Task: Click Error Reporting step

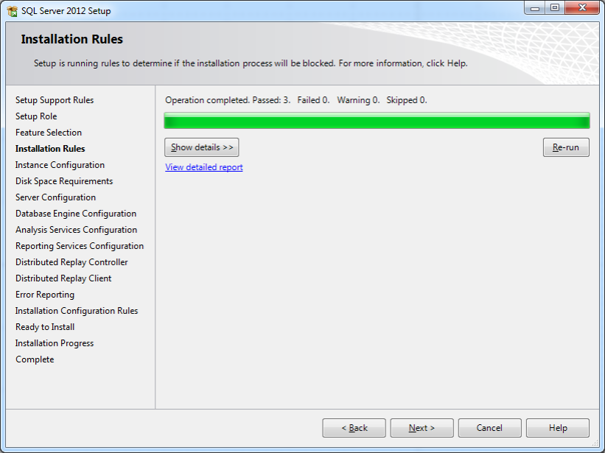Action: [x=45, y=295]
